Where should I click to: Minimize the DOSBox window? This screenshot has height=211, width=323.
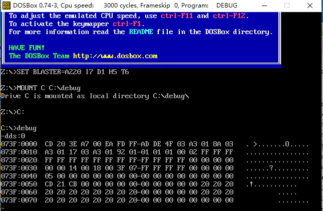[264, 6]
